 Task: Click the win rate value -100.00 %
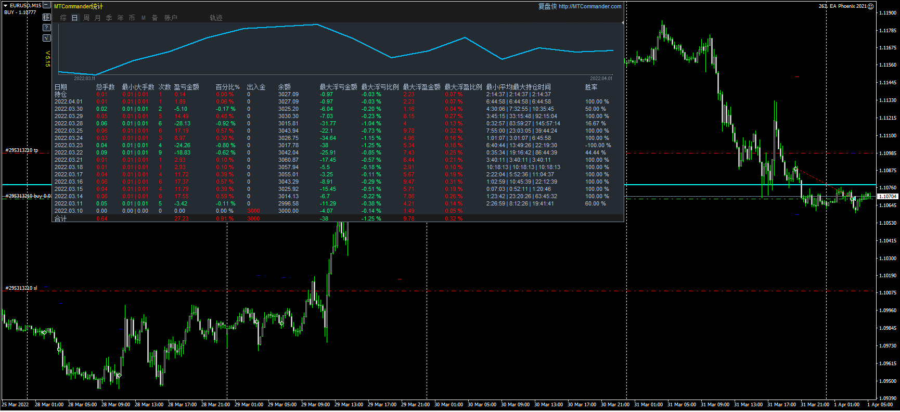pos(598,146)
